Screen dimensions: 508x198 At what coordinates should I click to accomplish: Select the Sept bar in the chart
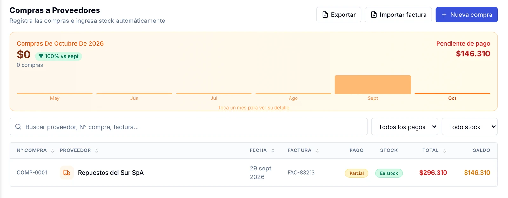[373, 85]
